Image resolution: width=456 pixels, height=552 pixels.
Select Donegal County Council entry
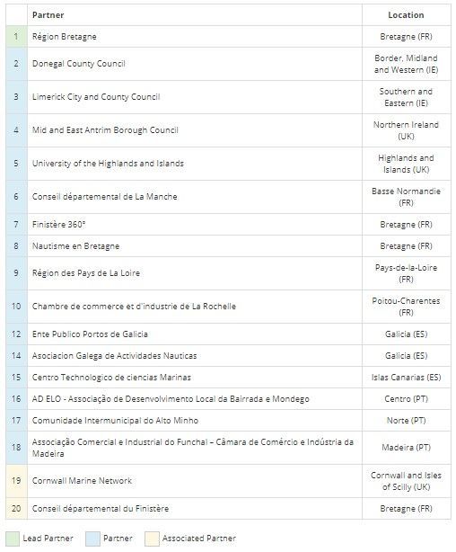click(79, 64)
